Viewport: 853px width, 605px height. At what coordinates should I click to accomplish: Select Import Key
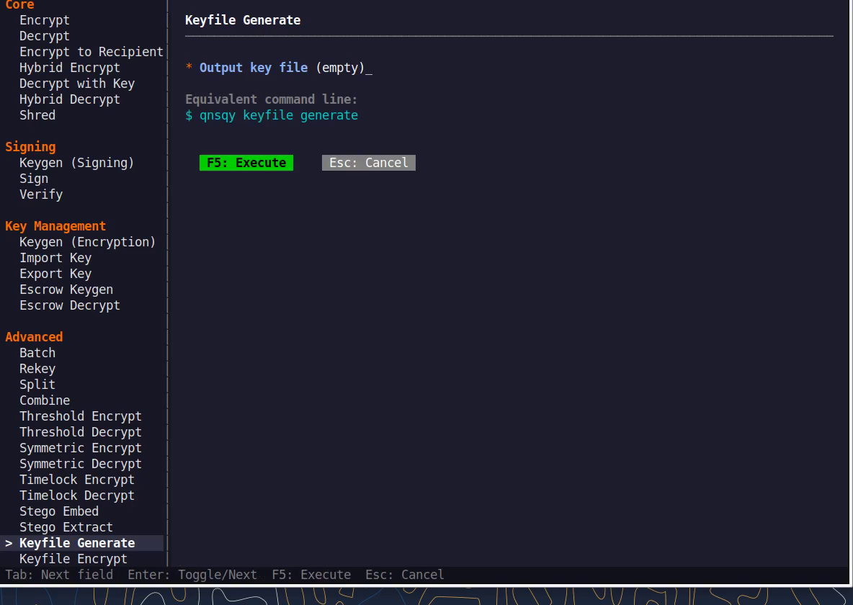[55, 257]
